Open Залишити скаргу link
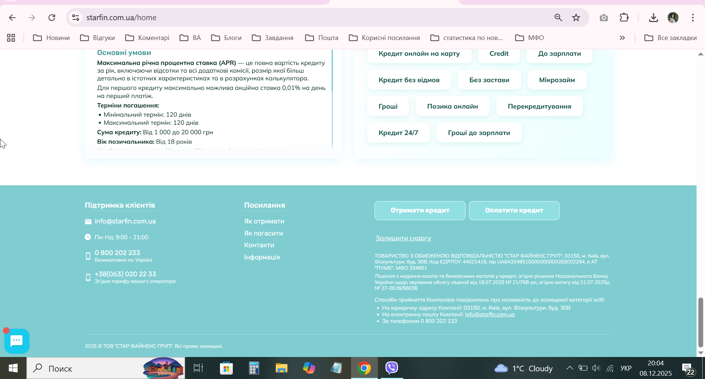The width and height of the screenshot is (705, 379). 403,238
